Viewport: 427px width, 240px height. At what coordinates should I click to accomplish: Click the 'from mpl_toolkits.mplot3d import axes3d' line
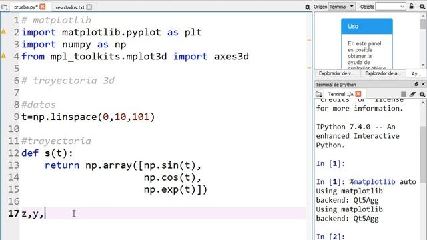(x=135, y=57)
